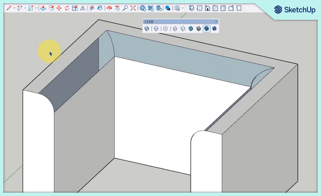Select the Paint Bucket tool

click(100, 8)
